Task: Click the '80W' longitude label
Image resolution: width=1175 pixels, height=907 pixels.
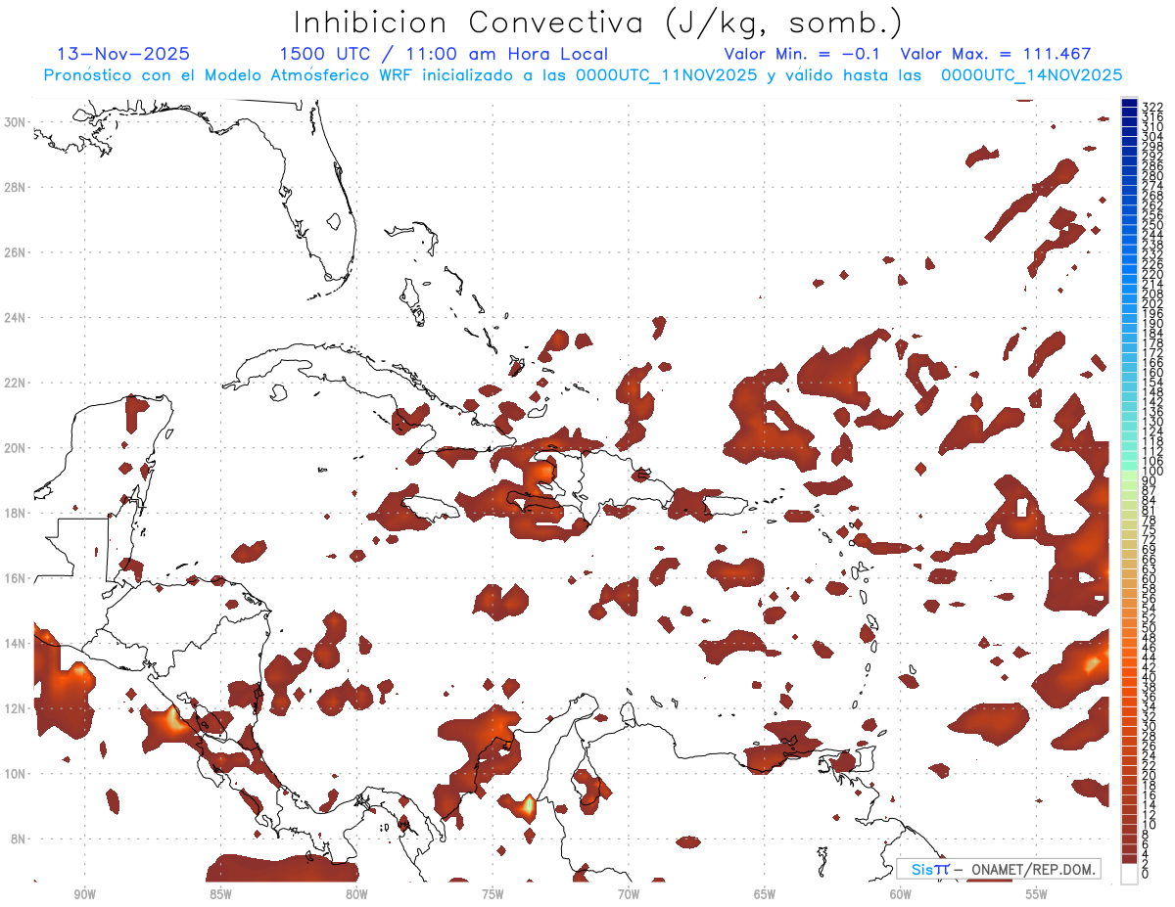Action: [x=356, y=893]
